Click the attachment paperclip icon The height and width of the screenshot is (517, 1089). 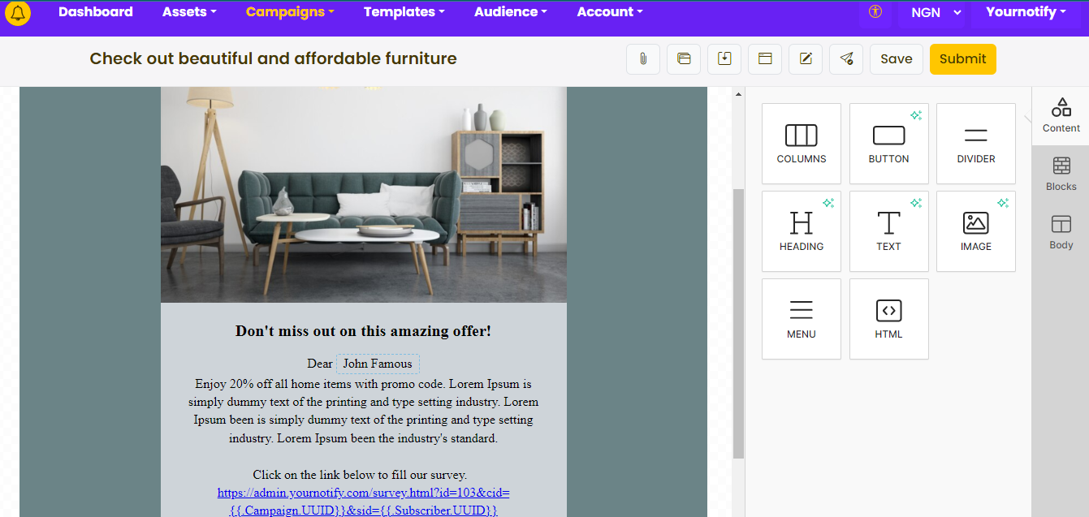point(643,59)
